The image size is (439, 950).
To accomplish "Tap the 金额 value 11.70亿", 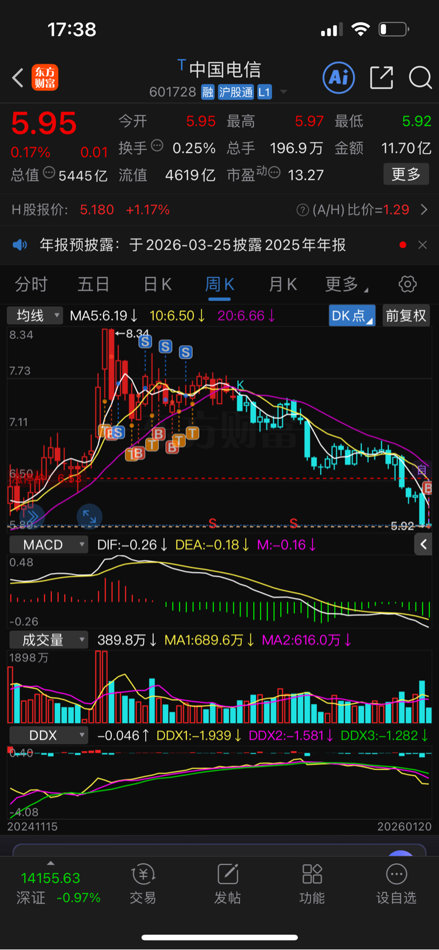I will click(x=406, y=149).
